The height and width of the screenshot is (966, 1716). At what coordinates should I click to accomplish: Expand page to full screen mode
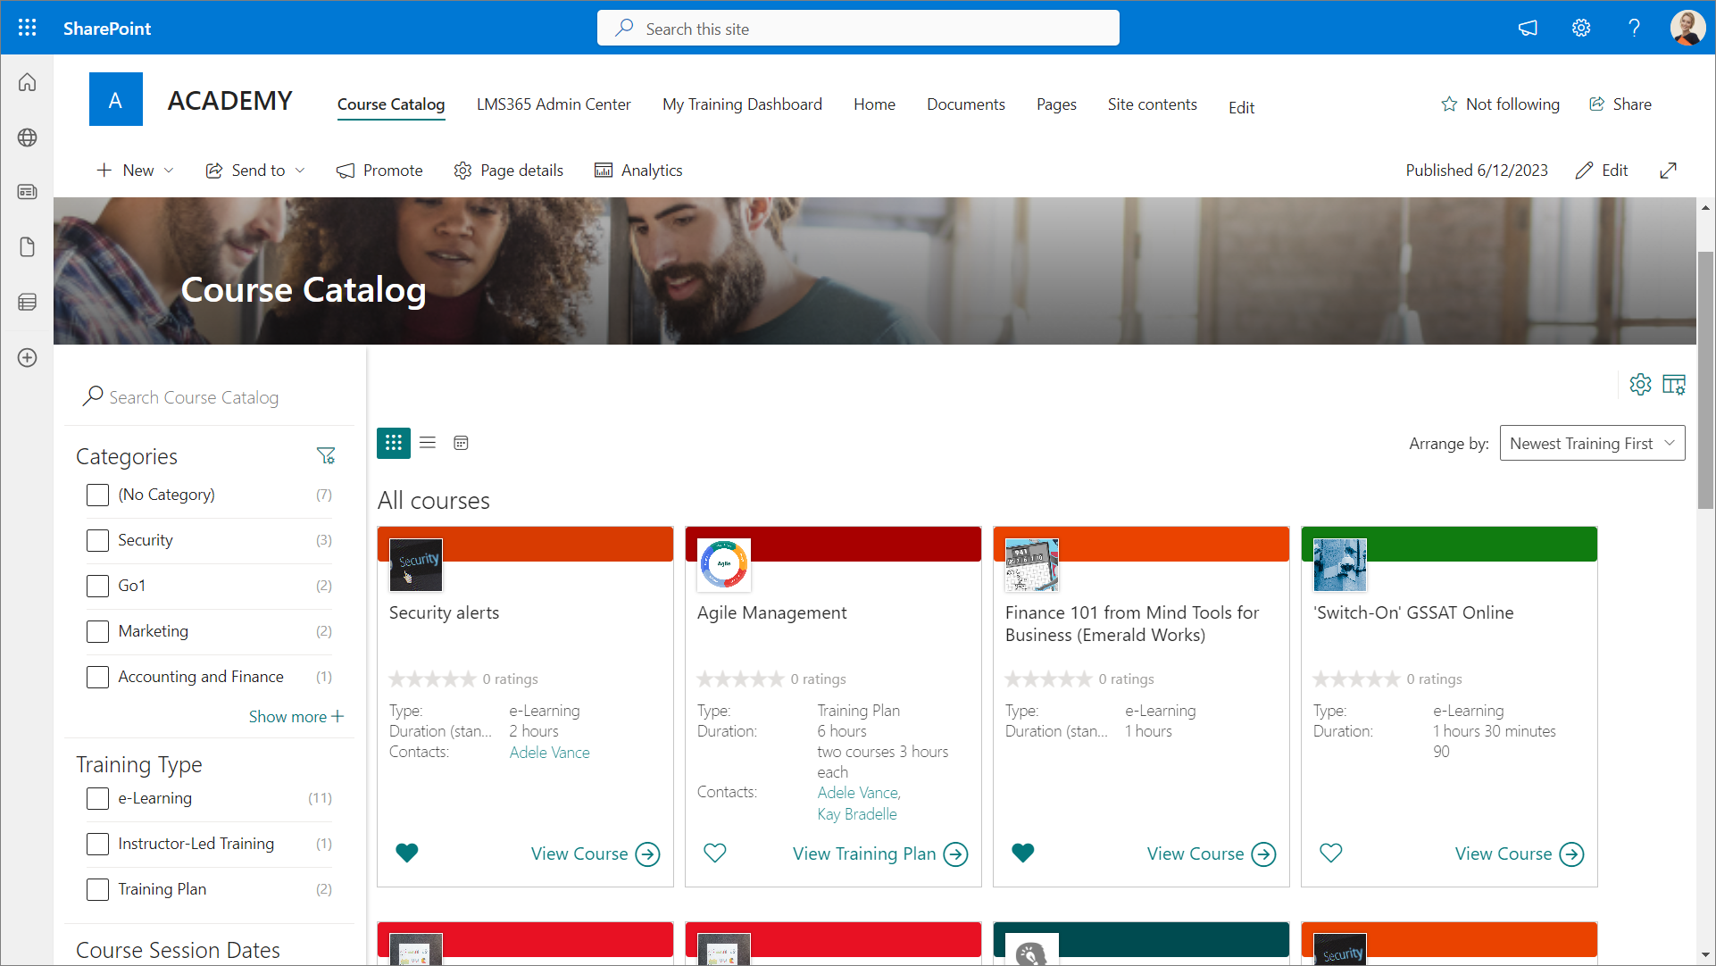pos(1668,171)
